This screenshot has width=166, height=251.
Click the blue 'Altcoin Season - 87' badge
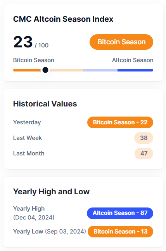120,213
